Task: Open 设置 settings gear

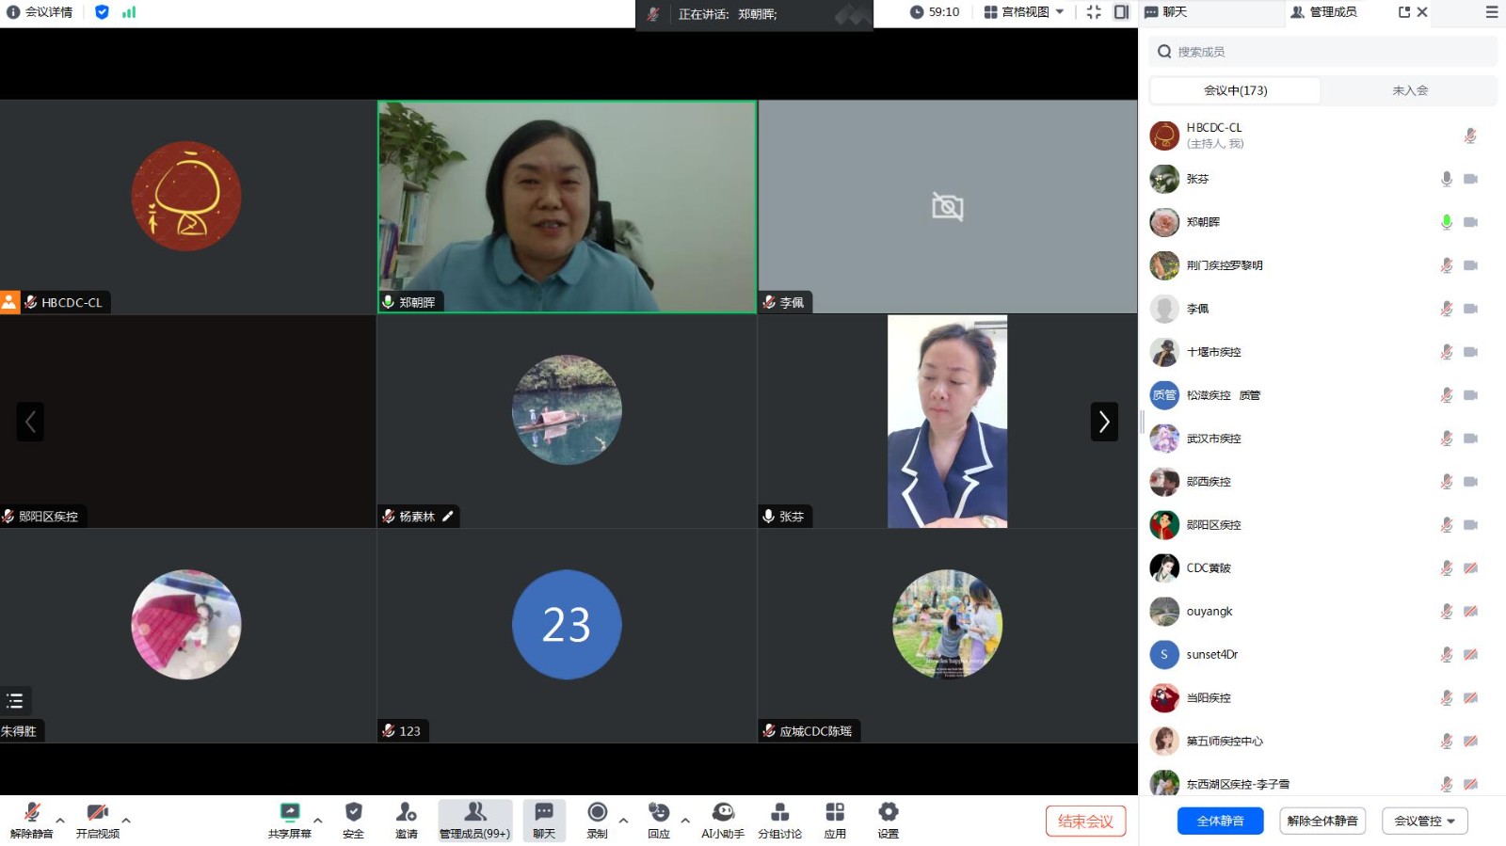Action: 888,819
